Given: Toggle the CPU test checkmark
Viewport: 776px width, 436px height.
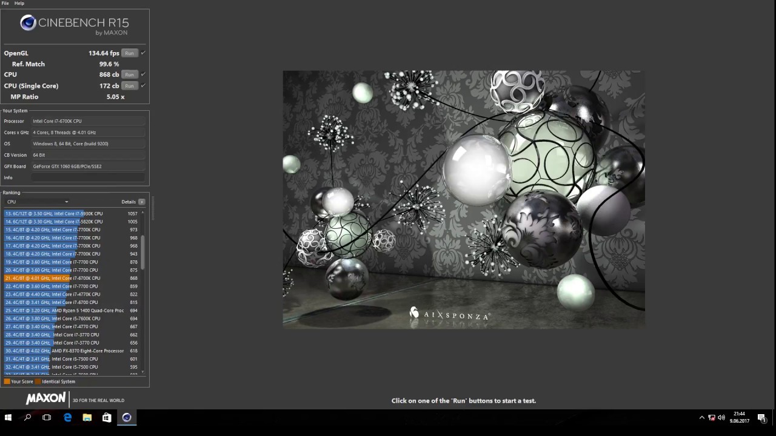Looking at the screenshot, I should pos(143,74).
